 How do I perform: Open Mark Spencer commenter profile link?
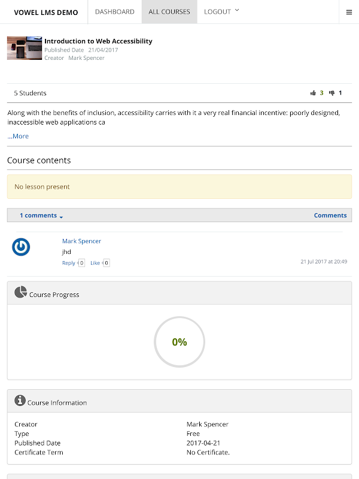point(81,241)
